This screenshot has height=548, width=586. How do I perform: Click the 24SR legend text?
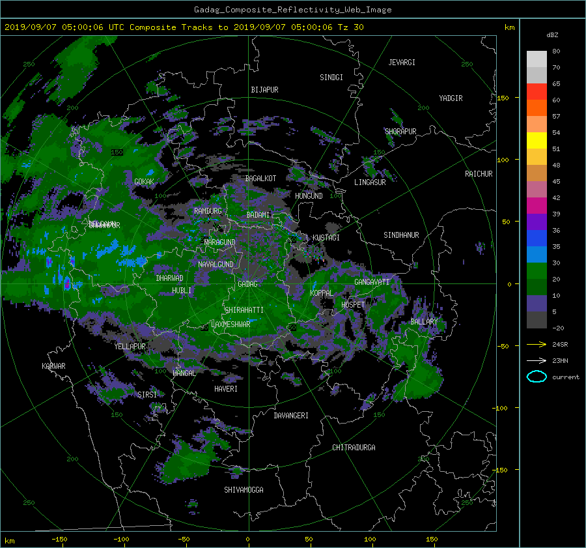560,345
